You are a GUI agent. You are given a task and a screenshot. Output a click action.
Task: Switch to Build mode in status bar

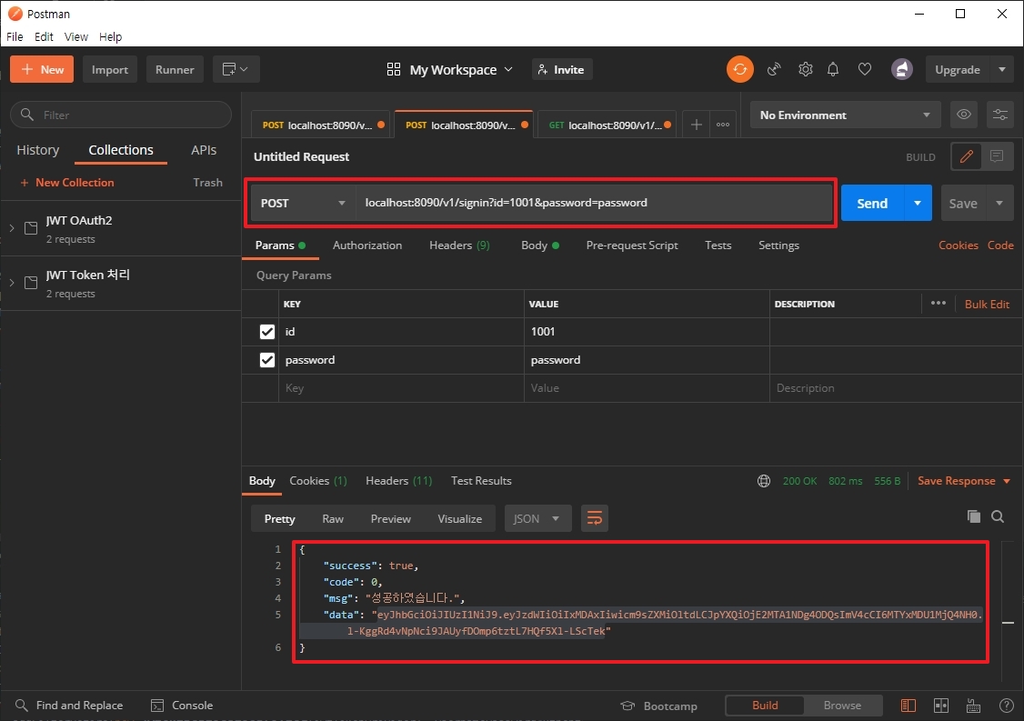[765, 706]
